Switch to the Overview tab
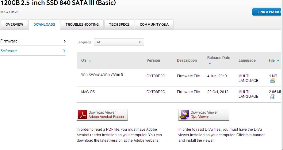 [14, 24]
